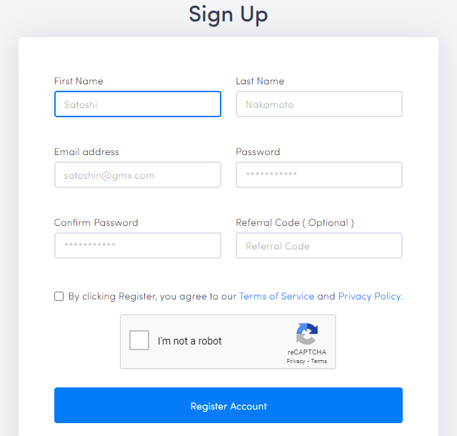This screenshot has width=457, height=436.
Task: Click the Referral Code ( Optional ) label
Action: pos(295,223)
